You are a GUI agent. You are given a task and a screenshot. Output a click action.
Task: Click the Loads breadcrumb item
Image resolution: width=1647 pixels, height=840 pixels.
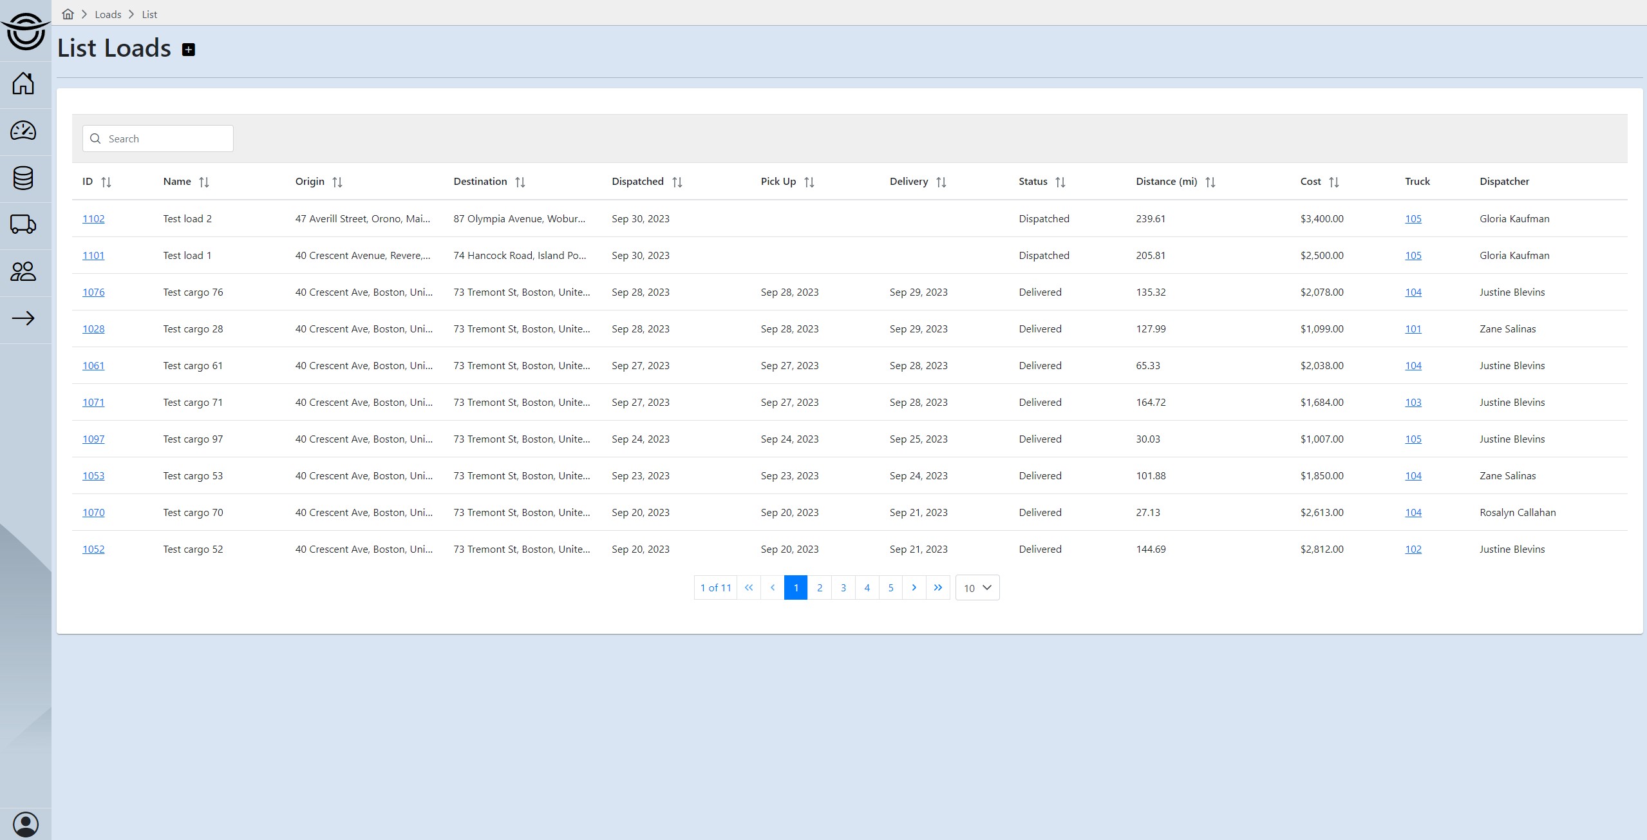pyautogui.click(x=108, y=14)
